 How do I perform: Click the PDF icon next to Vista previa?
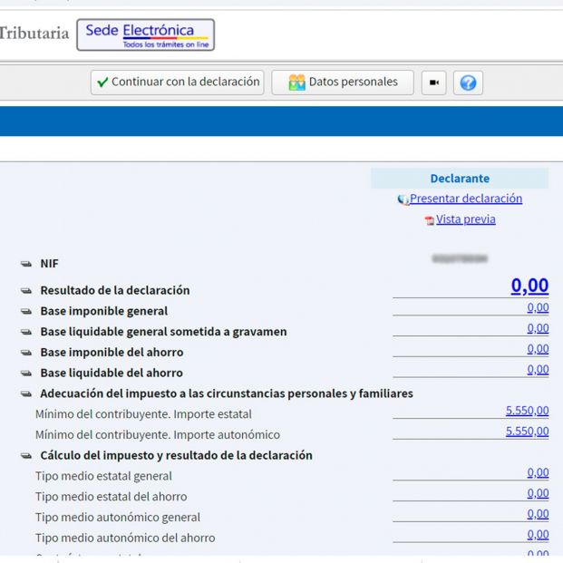pyautogui.click(x=430, y=220)
